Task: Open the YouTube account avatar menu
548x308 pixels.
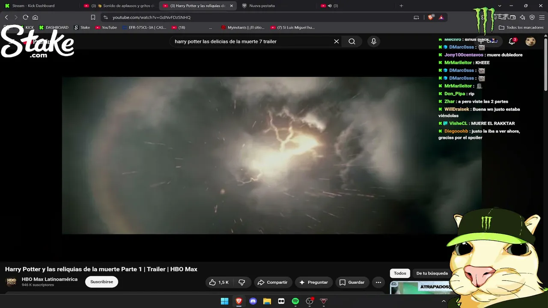Action: point(530,41)
